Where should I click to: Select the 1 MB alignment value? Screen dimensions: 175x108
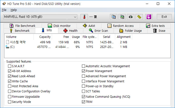point(123,47)
